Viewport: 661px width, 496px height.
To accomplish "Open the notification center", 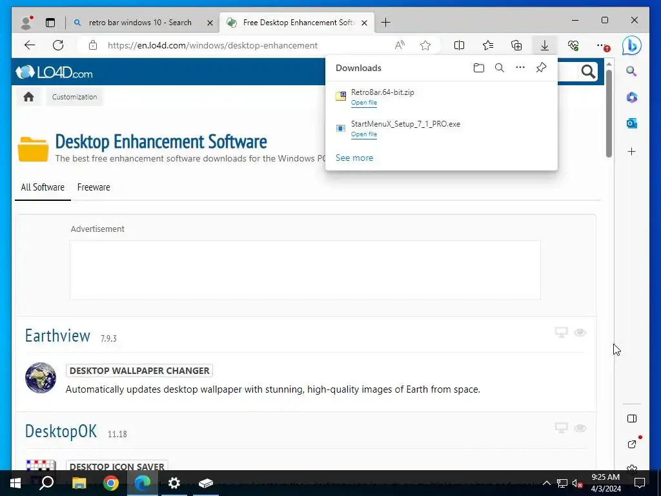I will coord(640,483).
